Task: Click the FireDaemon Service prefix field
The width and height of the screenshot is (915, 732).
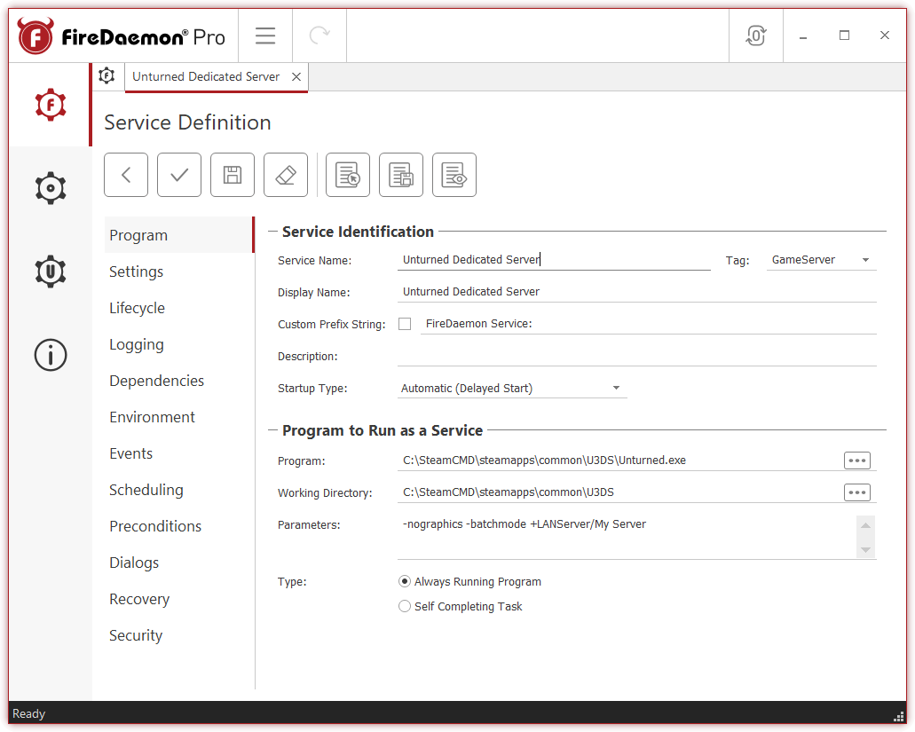Action: point(649,324)
